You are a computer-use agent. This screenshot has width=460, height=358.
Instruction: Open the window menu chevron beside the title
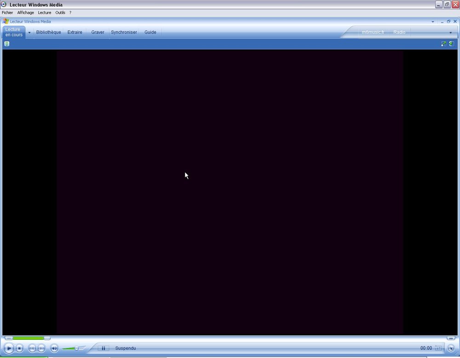coord(432,21)
